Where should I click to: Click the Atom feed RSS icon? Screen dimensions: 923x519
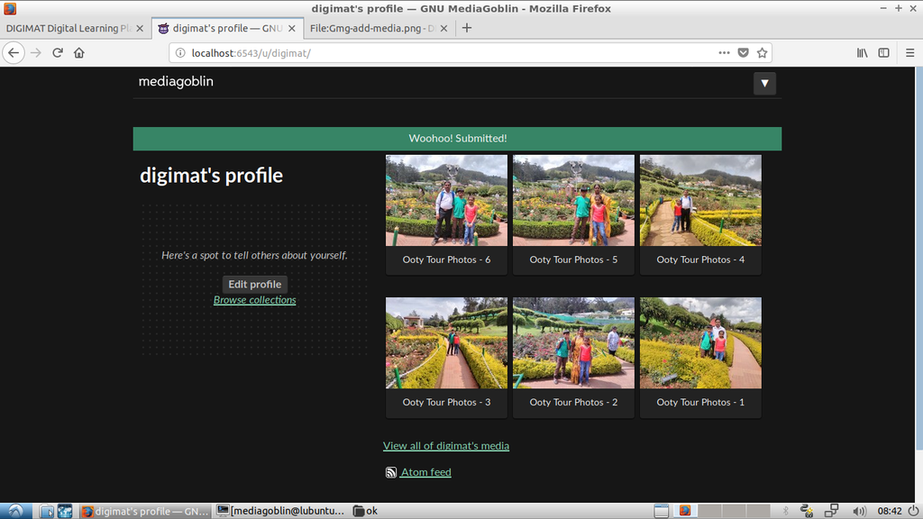(391, 472)
